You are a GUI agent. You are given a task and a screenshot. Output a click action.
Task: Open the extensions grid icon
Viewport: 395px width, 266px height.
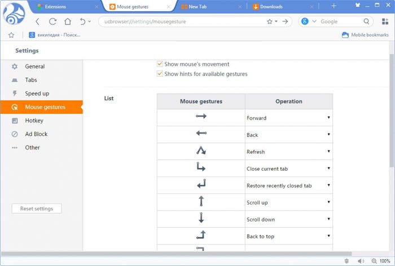[385, 21]
